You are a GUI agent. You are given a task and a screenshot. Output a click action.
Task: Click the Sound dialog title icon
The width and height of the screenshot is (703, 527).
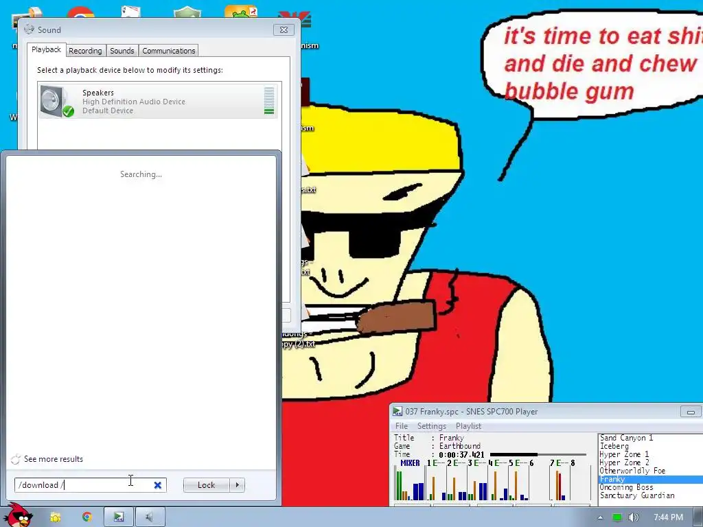(29, 29)
